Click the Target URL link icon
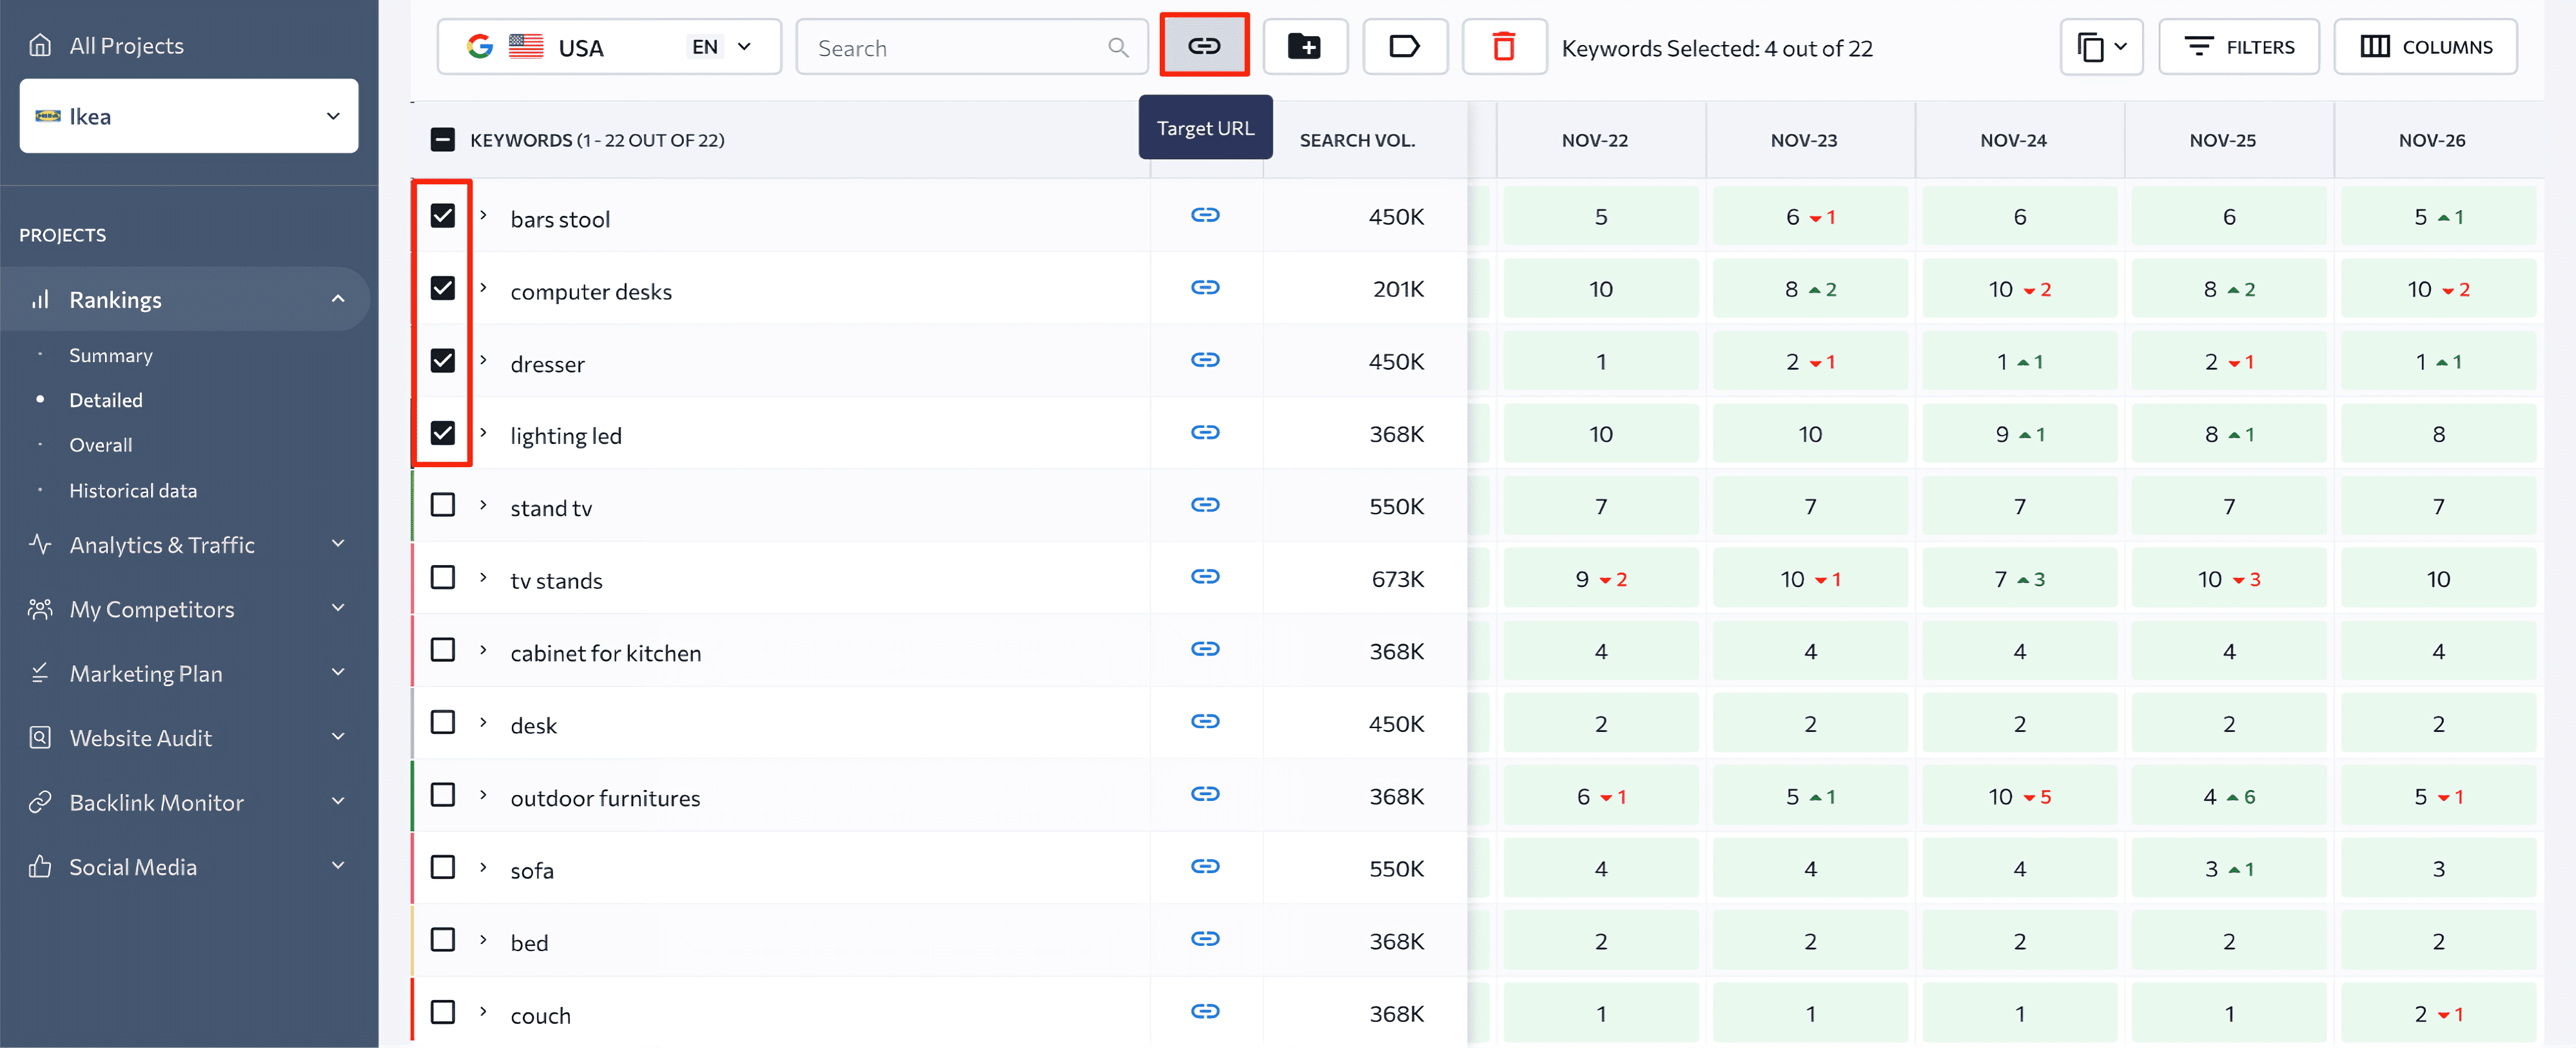Viewport: 2576px width, 1049px height. tap(1204, 44)
